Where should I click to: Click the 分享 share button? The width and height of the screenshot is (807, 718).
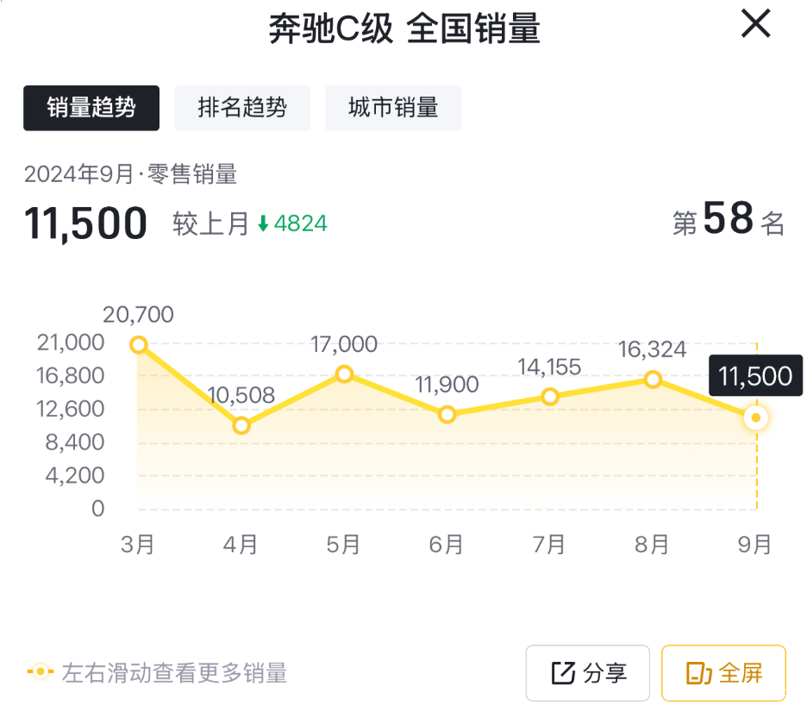(x=588, y=673)
